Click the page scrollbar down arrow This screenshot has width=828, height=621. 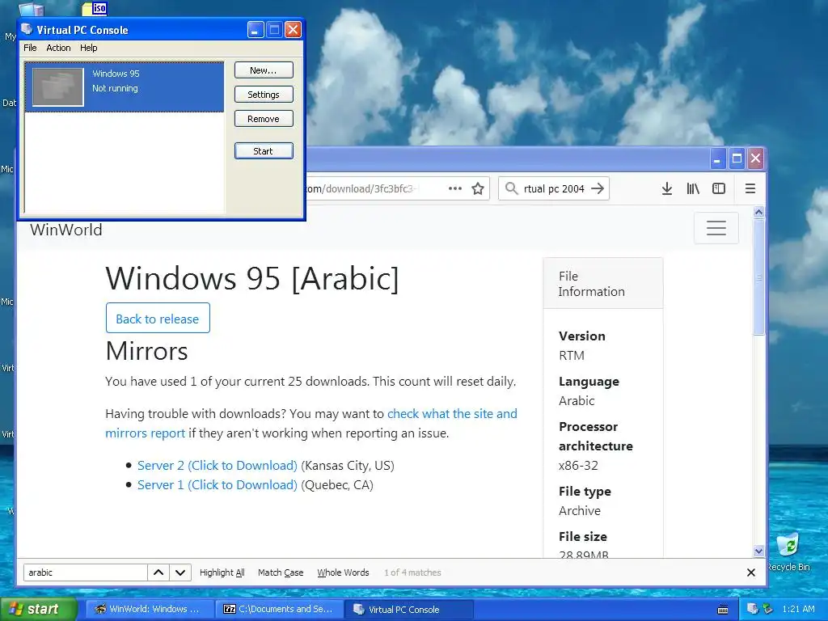pyautogui.click(x=758, y=551)
